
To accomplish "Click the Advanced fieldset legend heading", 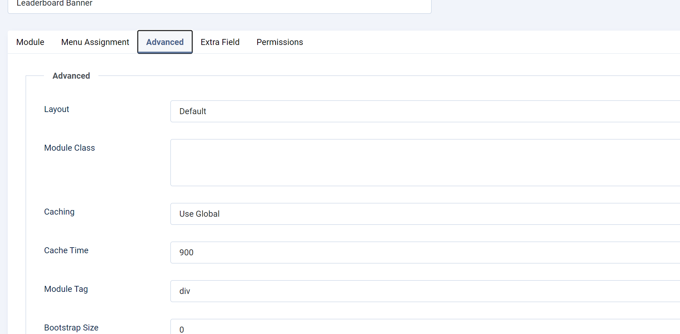I will point(71,76).
